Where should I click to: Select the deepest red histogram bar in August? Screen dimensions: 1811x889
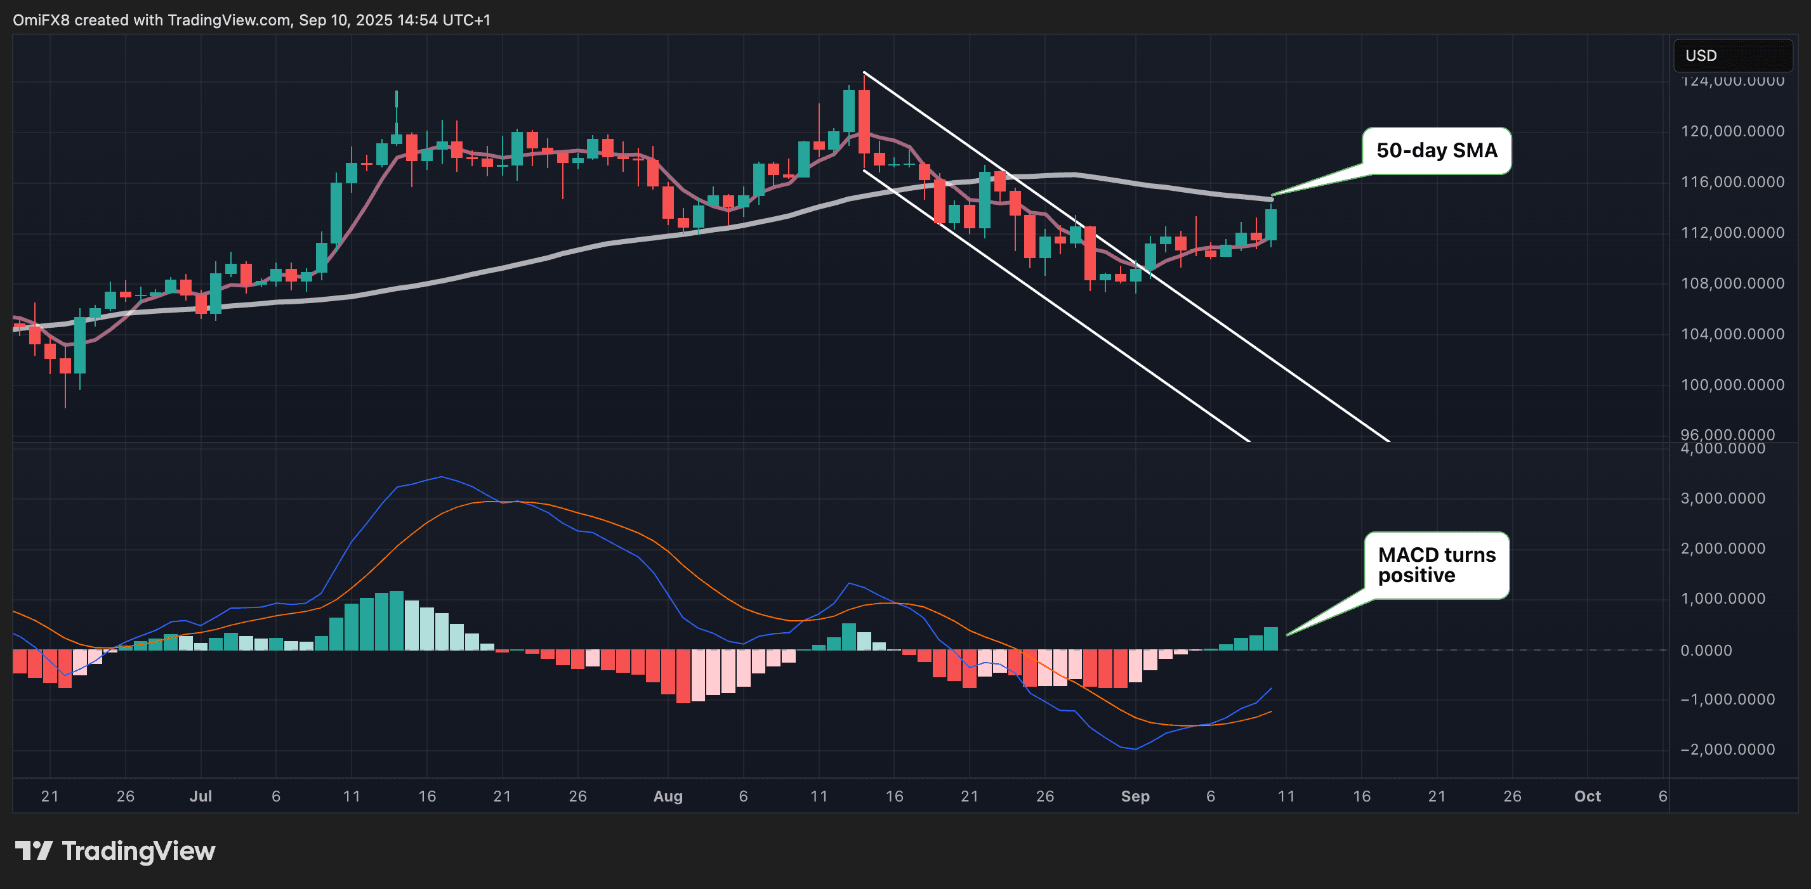pyautogui.click(x=683, y=689)
